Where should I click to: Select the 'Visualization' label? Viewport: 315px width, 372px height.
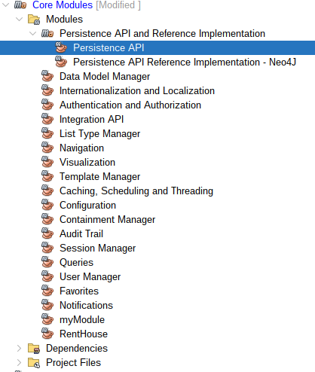[x=87, y=162]
